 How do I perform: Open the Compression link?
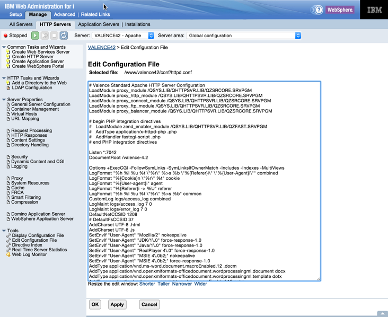tap(24, 202)
